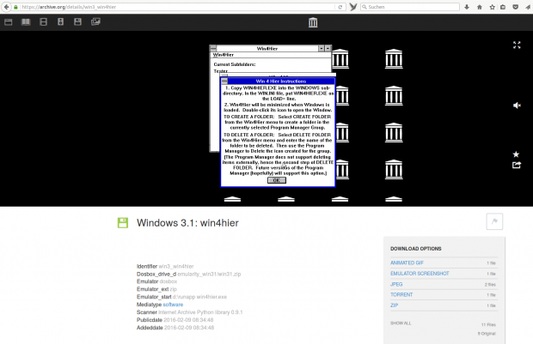Go to browser home page icon

coord(480,7)
